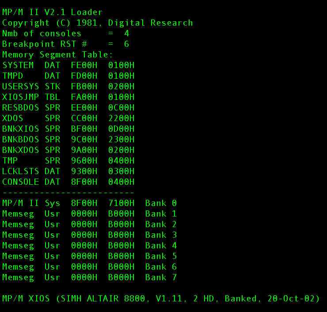
Task: Click address 'FD00H' in TMPD row
Action: [84, 76]
